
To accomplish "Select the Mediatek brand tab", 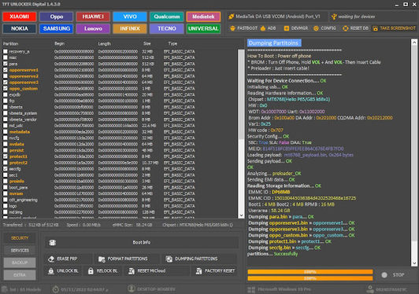I will pos(203,17).
